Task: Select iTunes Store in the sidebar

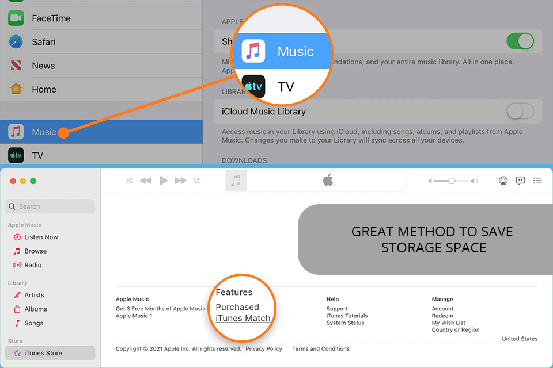Action: tap(50, 353)
